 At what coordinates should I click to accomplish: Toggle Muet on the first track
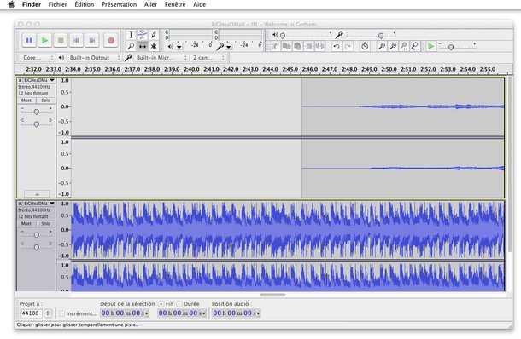pyautogui.click(x=26, y=100)
